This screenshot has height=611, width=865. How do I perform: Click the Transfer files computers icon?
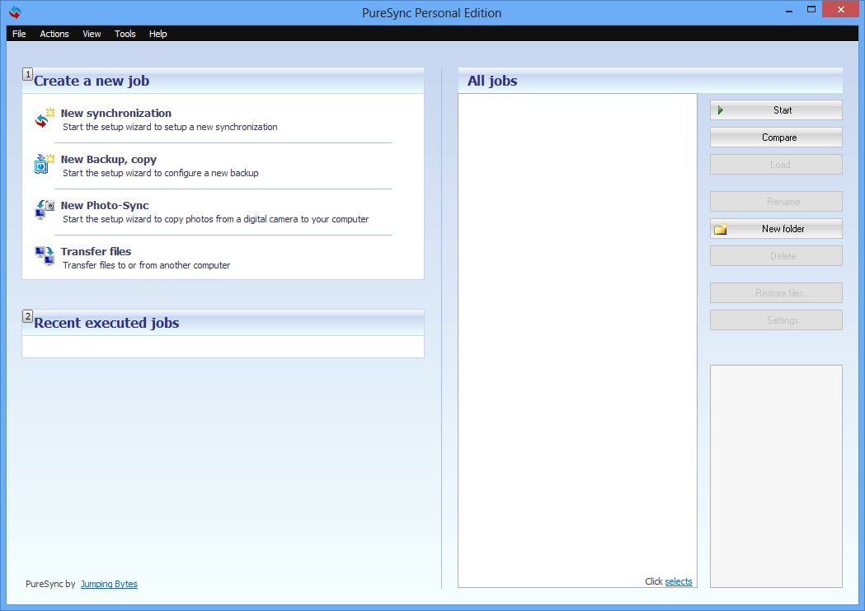pyautogui.click(x=45, y=256)
